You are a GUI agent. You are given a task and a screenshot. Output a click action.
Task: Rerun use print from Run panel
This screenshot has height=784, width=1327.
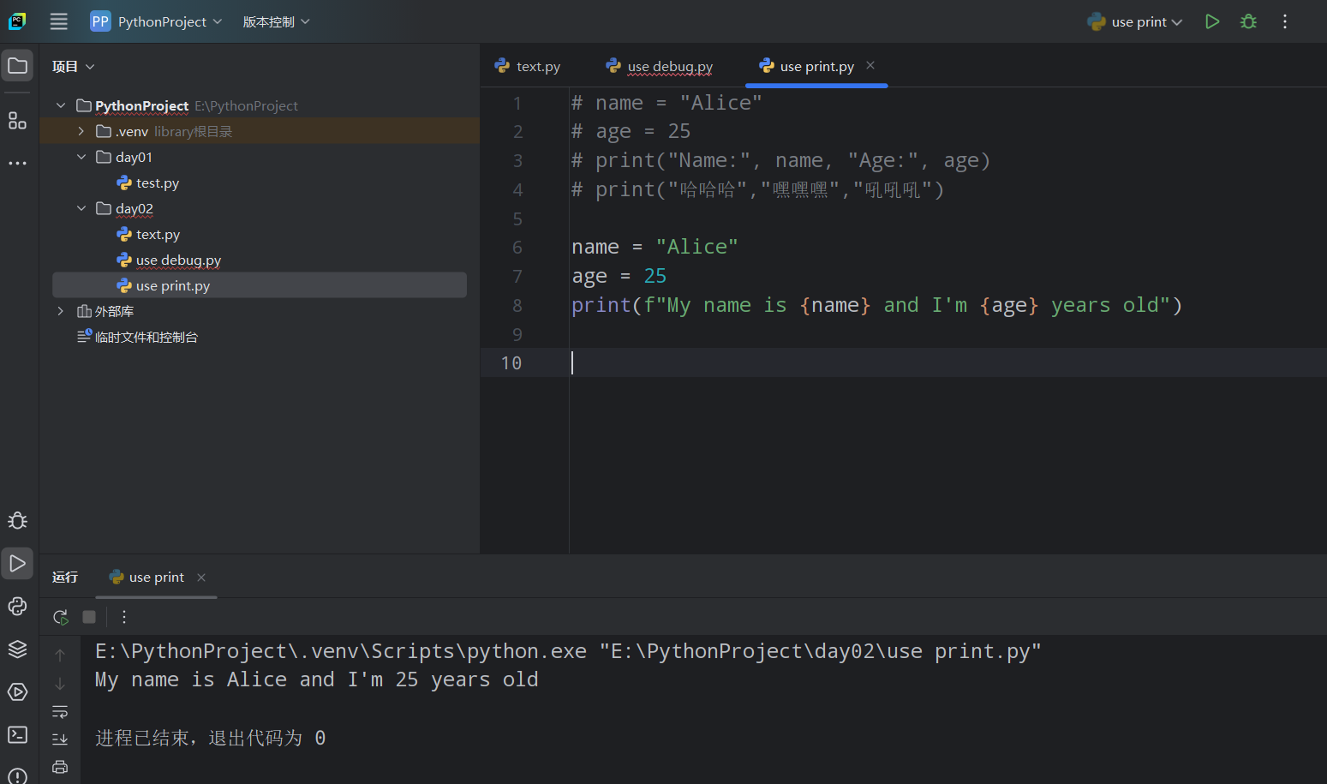point(61,617)
